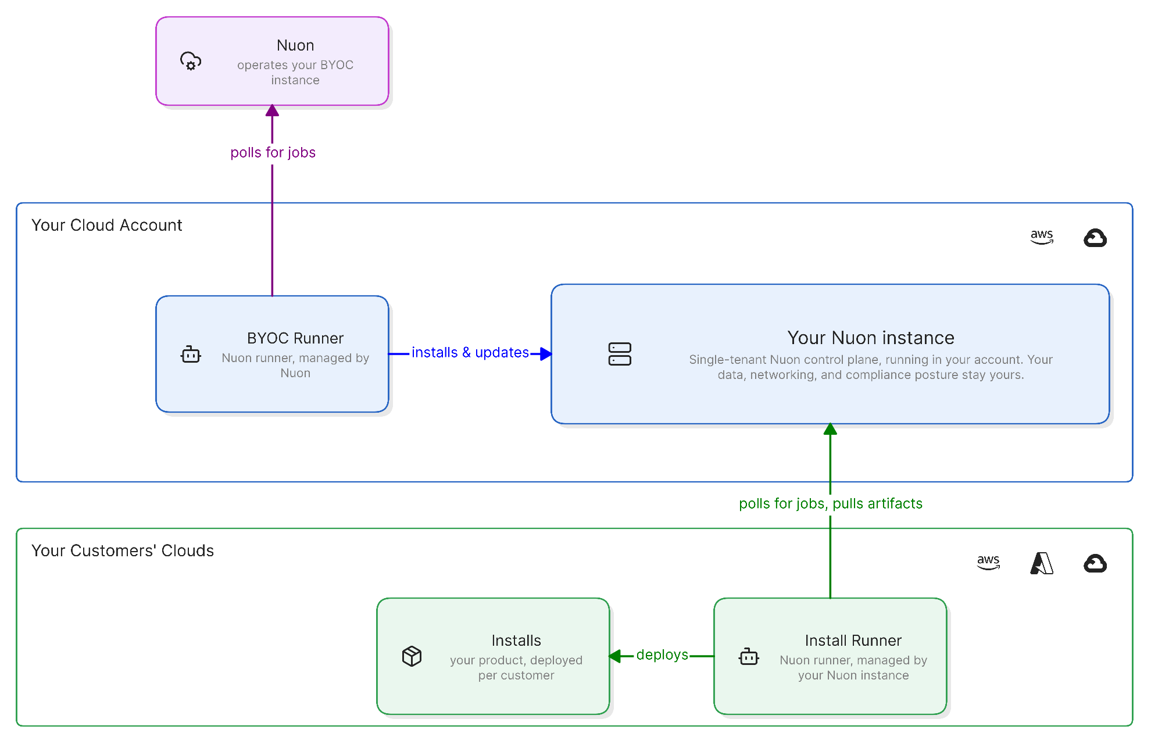Select the purple "polls for jobs" label
This screenshot has width=1151, height=744.
tap(273, 152)
